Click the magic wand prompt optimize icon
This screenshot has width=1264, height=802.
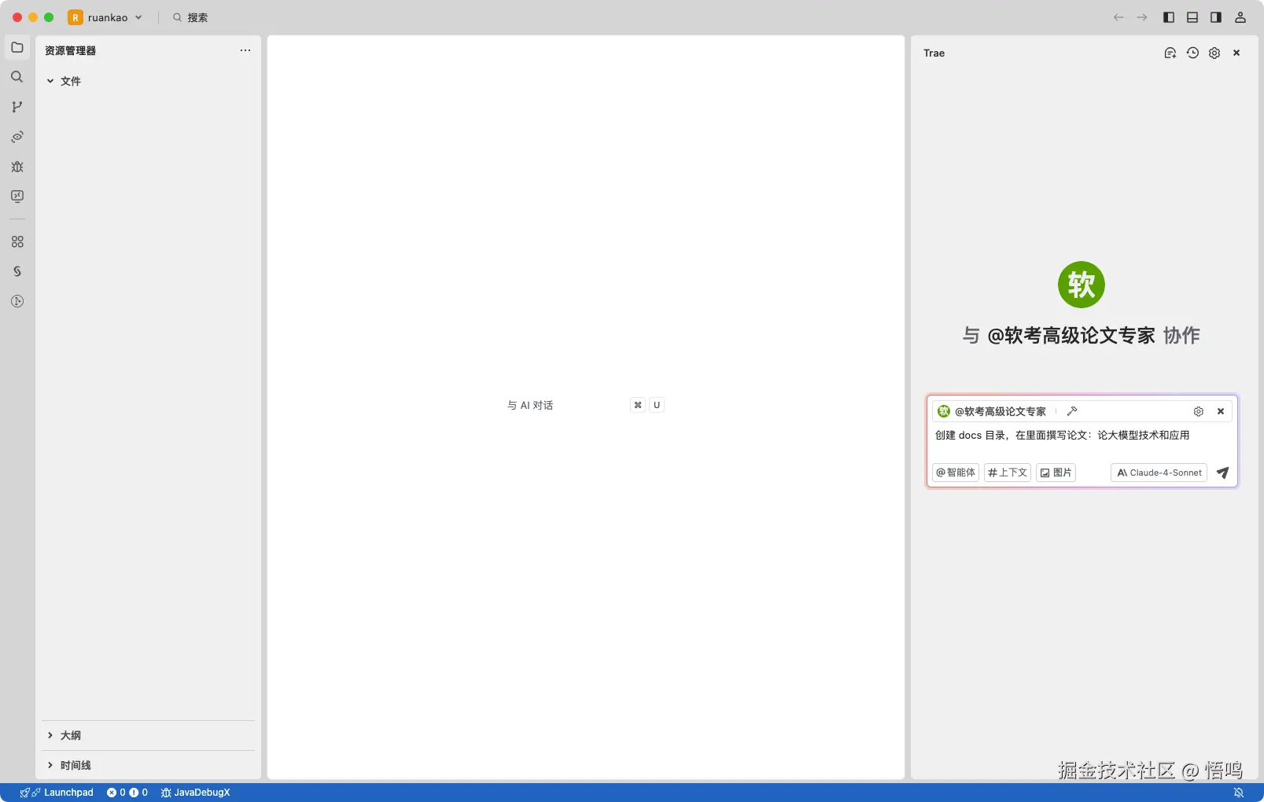pos(1072,411)
